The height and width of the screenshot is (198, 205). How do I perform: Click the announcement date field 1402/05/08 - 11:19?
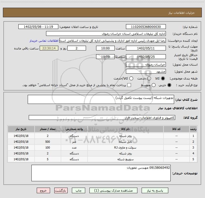click(x=38, y=27)
